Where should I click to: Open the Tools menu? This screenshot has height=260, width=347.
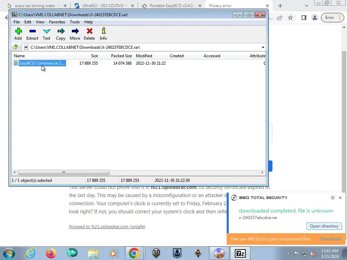pyautogui.click(x=75, y=22)
